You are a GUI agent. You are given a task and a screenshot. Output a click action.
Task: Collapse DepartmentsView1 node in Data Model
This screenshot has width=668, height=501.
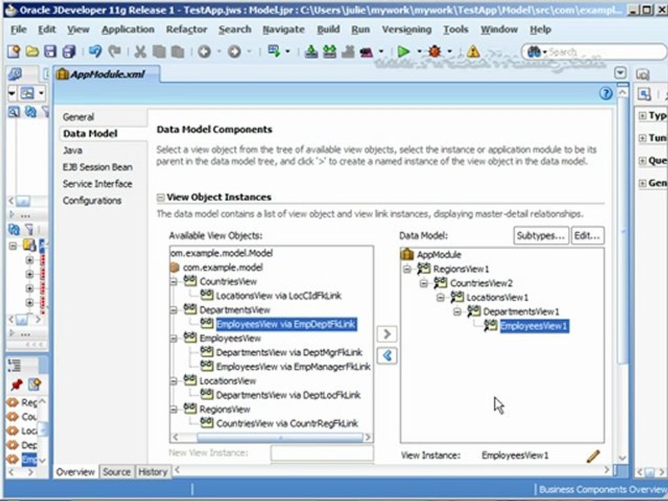point(457,312)
